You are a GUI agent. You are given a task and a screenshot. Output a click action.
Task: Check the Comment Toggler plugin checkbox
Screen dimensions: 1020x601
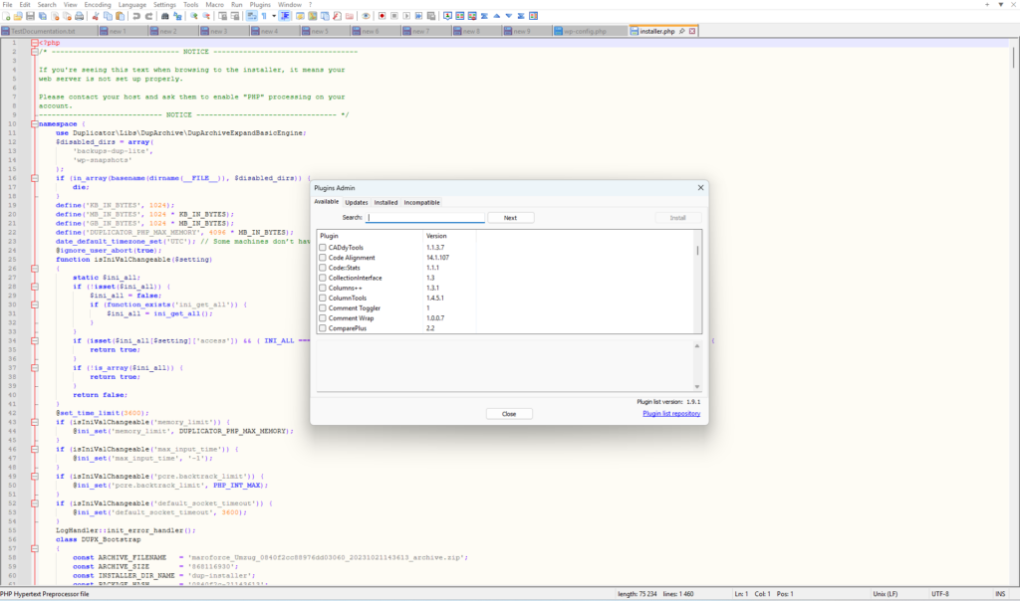tap(323, 308)
